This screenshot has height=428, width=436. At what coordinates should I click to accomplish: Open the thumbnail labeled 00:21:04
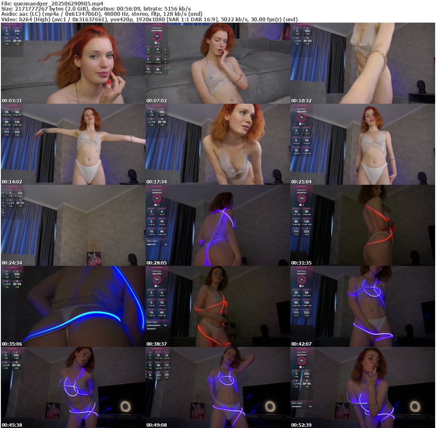coord(362,144)
